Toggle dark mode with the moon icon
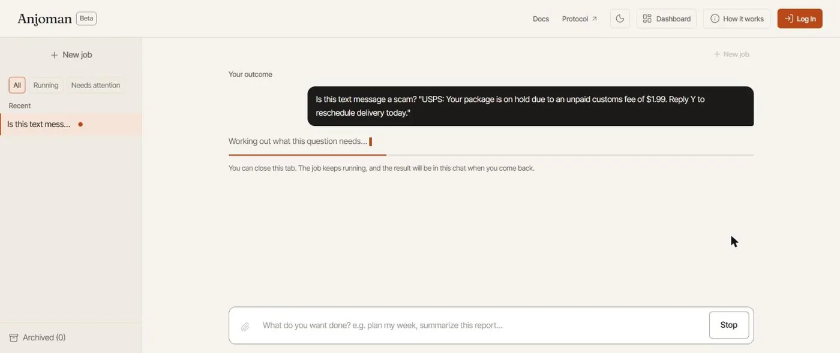The height and width of the screenshot is (353, 840). (620, 19)
